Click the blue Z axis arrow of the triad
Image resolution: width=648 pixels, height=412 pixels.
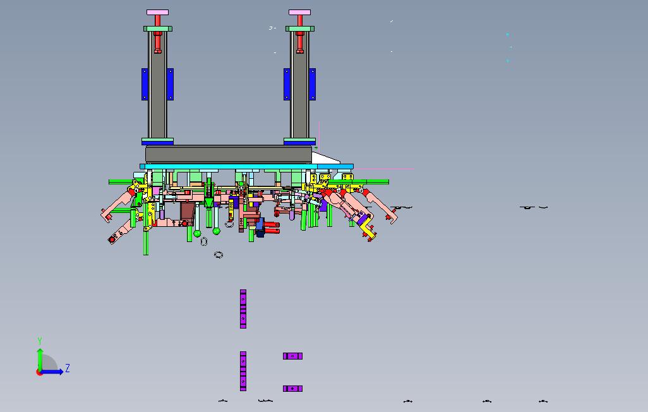click(53, 372)
